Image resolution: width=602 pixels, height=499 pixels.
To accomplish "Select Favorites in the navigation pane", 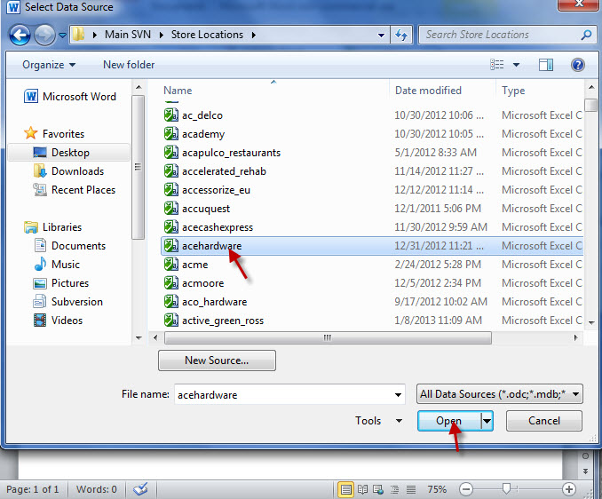I will pyautogui.click(x=54, y=133).
